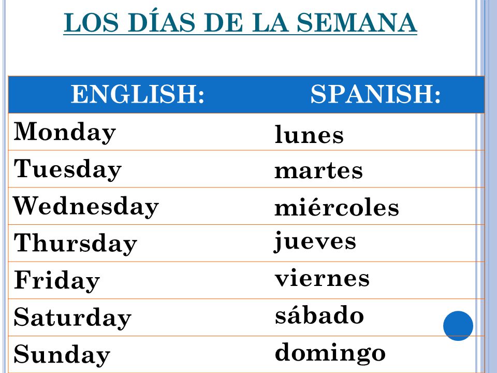Image resolution: width=497 pixels, height=373 pixels.
Task: Click the word Monday
Action: point(65,132)
